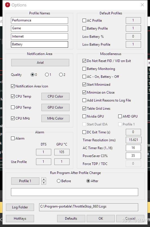Viewport: 150px width, 227px height.
Task: Click the ThrottleStop icon in title bar
Action: tap(8, 5)
